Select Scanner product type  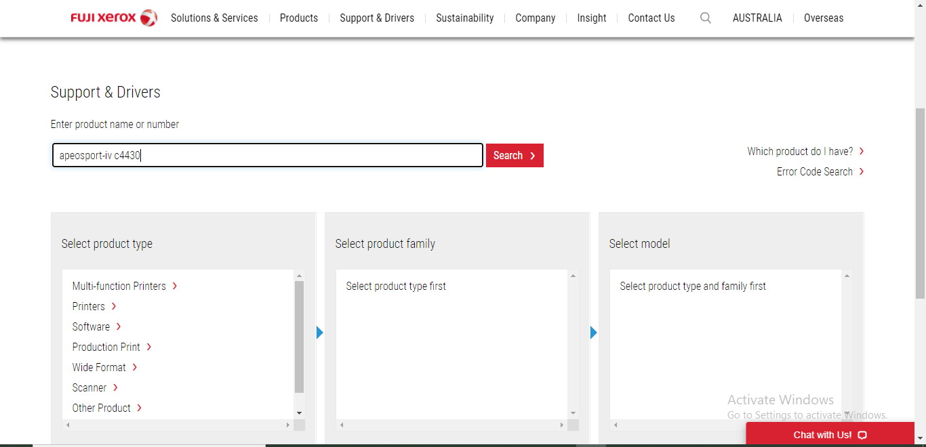click(89, 388)
